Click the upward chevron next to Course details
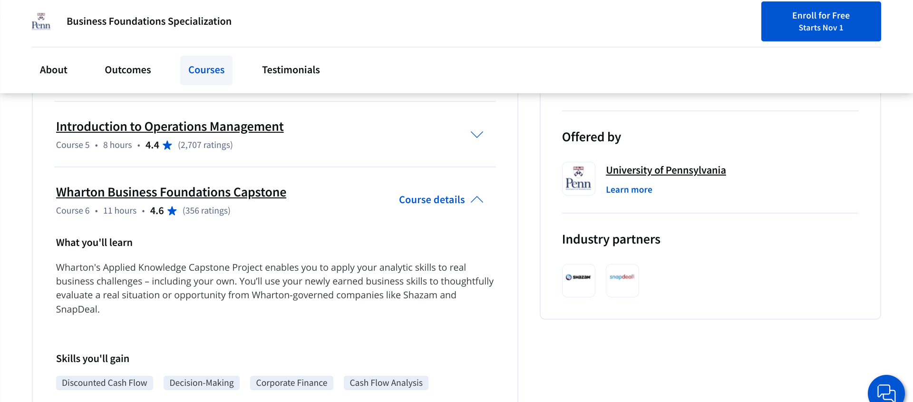Viewport: 913px width, 402px height. pos(477,200)
